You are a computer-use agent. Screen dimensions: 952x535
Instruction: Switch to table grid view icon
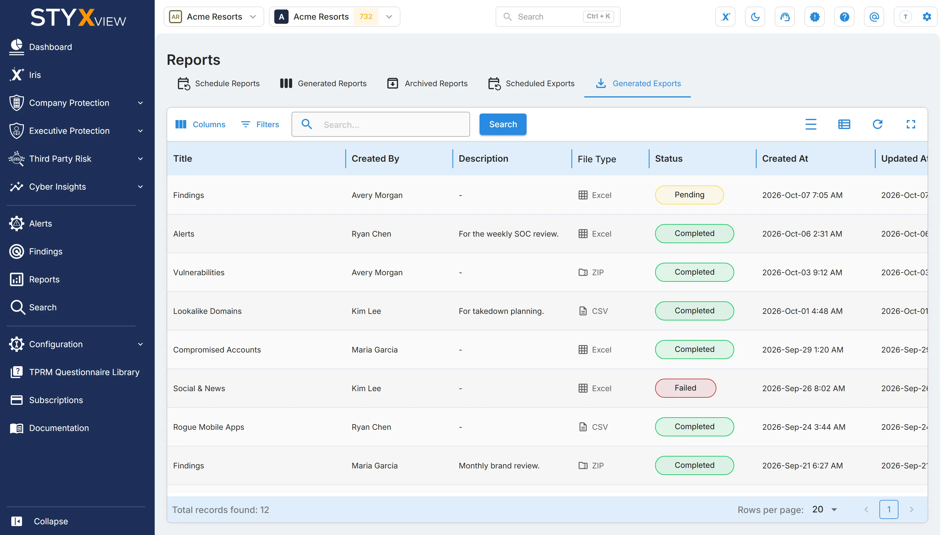coord(844,125)
